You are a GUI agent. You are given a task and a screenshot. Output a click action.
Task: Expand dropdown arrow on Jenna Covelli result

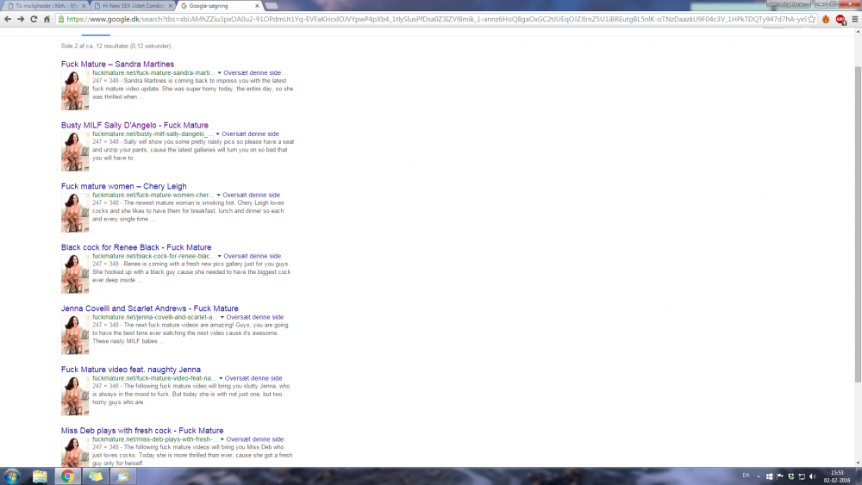pyautogui.click(x=222, y=317)
